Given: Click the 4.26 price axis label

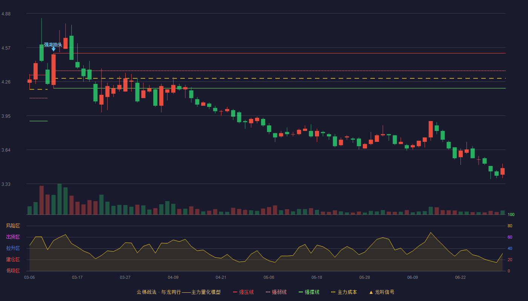Looking at the screenshot, I should tap(6, 82).
